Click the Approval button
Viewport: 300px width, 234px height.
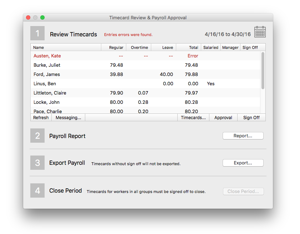click(223, 117)
